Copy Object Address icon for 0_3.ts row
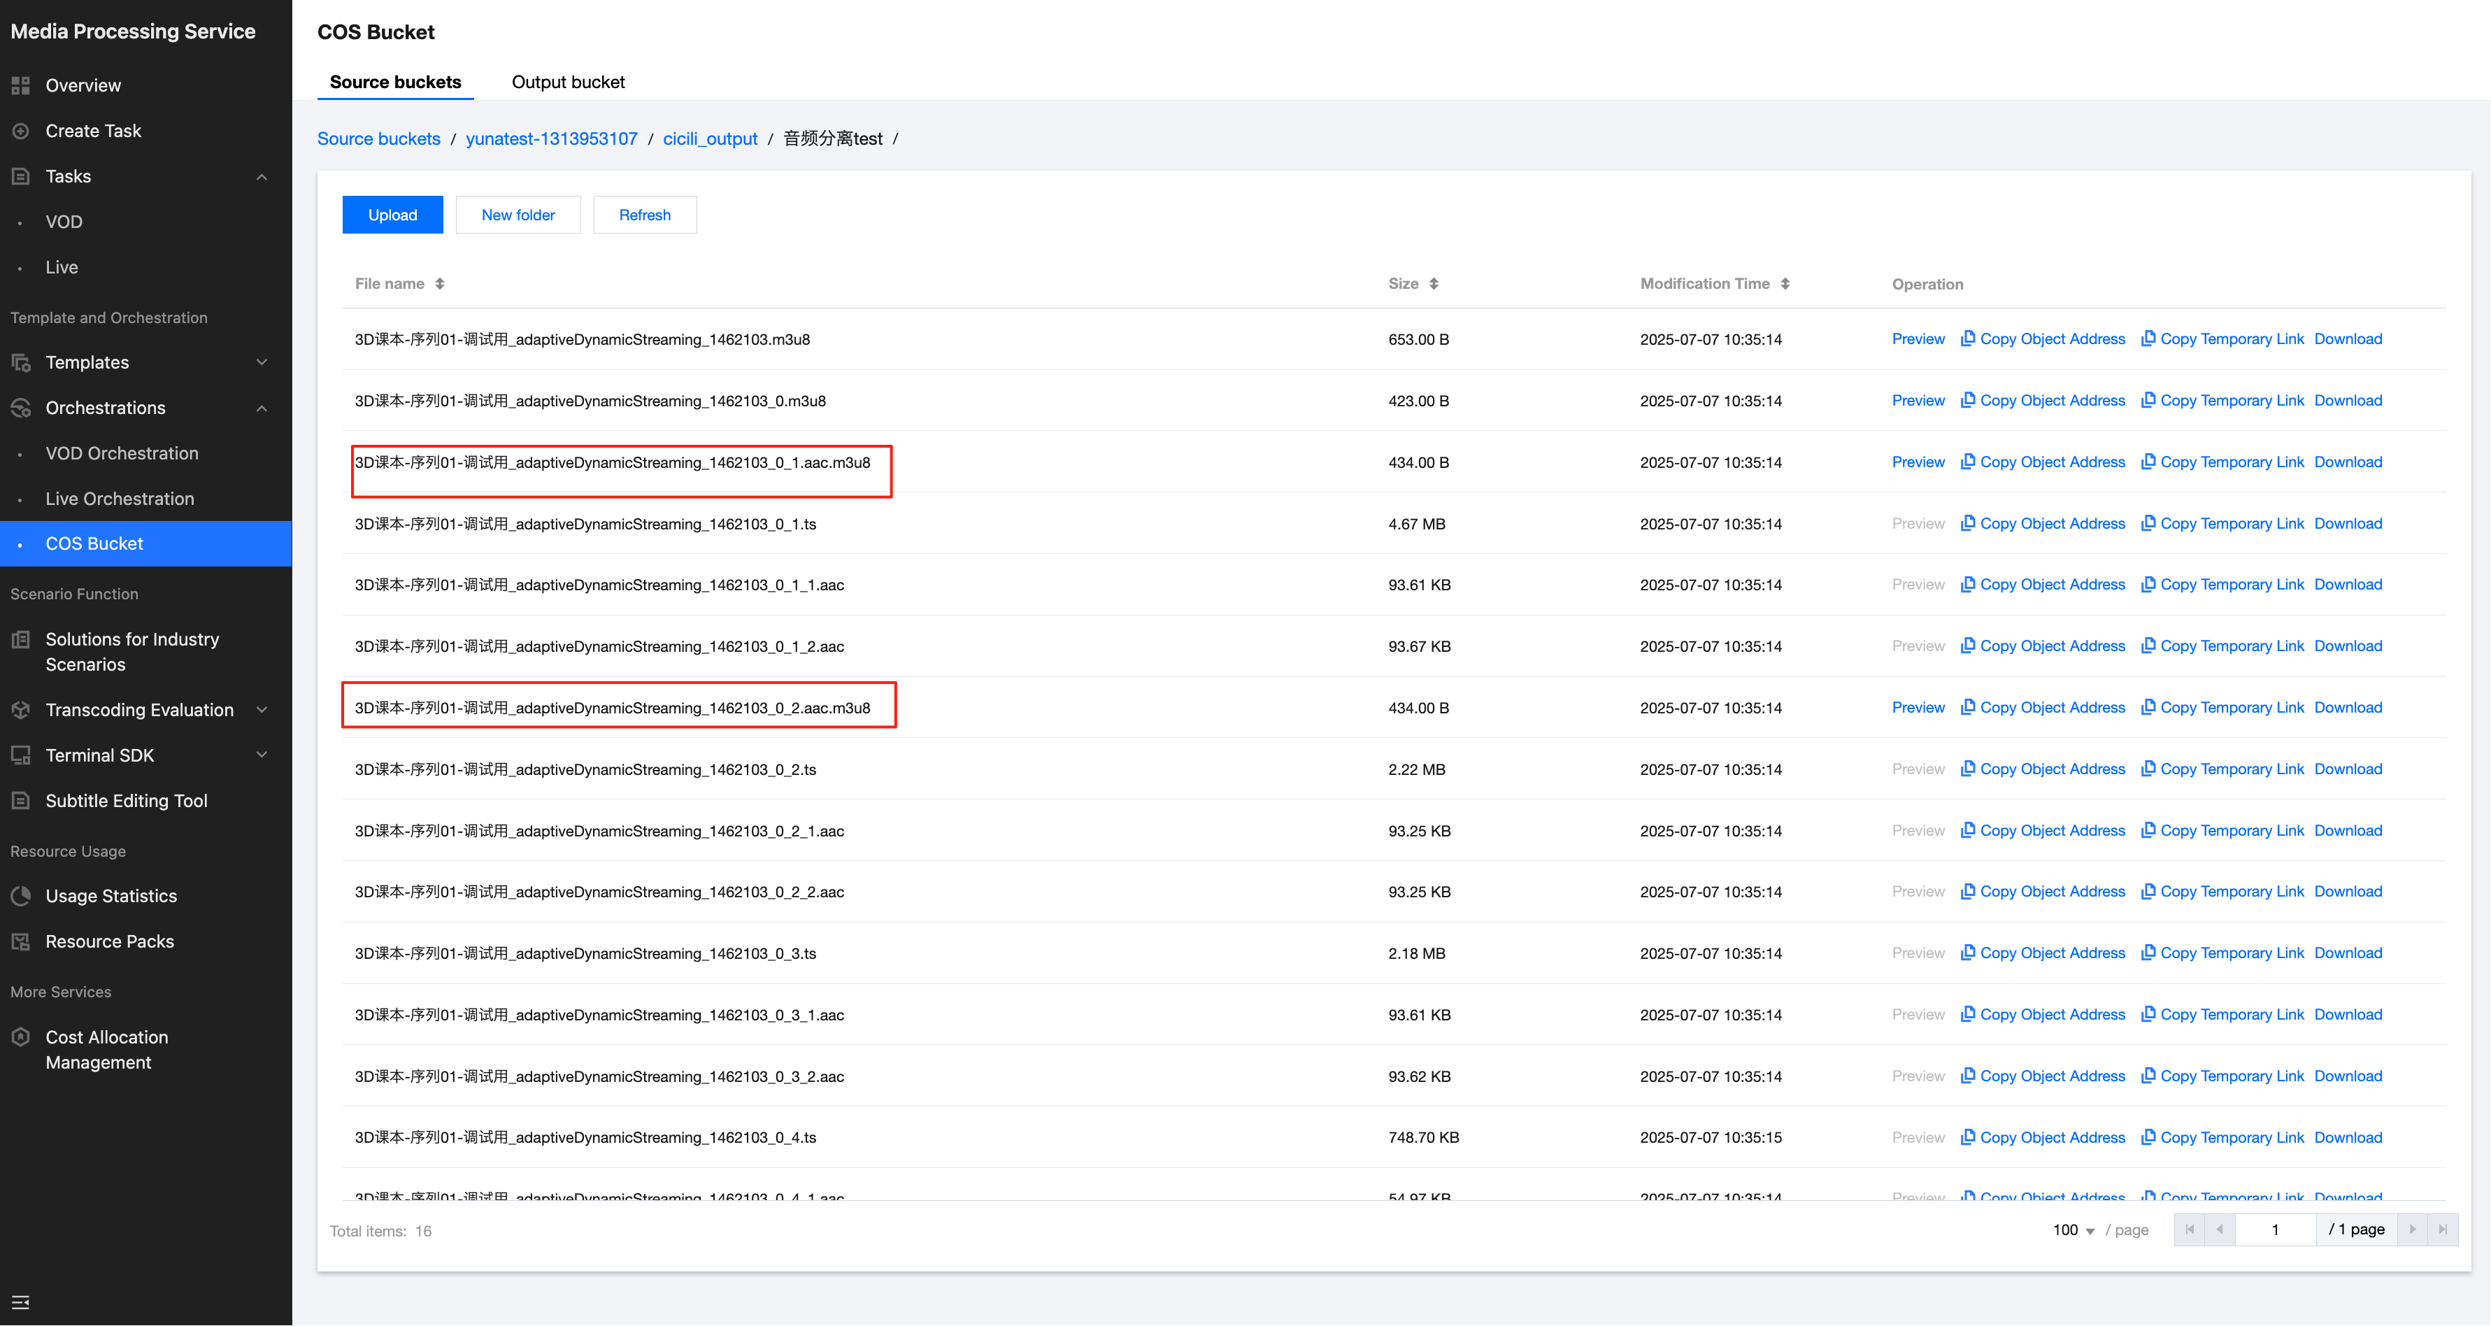The width and height of the screenshot is (2491, 1326). (1968, 953)
